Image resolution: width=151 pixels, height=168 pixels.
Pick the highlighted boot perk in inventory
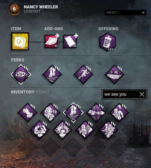pyautogui.click(x=73, y=112)
